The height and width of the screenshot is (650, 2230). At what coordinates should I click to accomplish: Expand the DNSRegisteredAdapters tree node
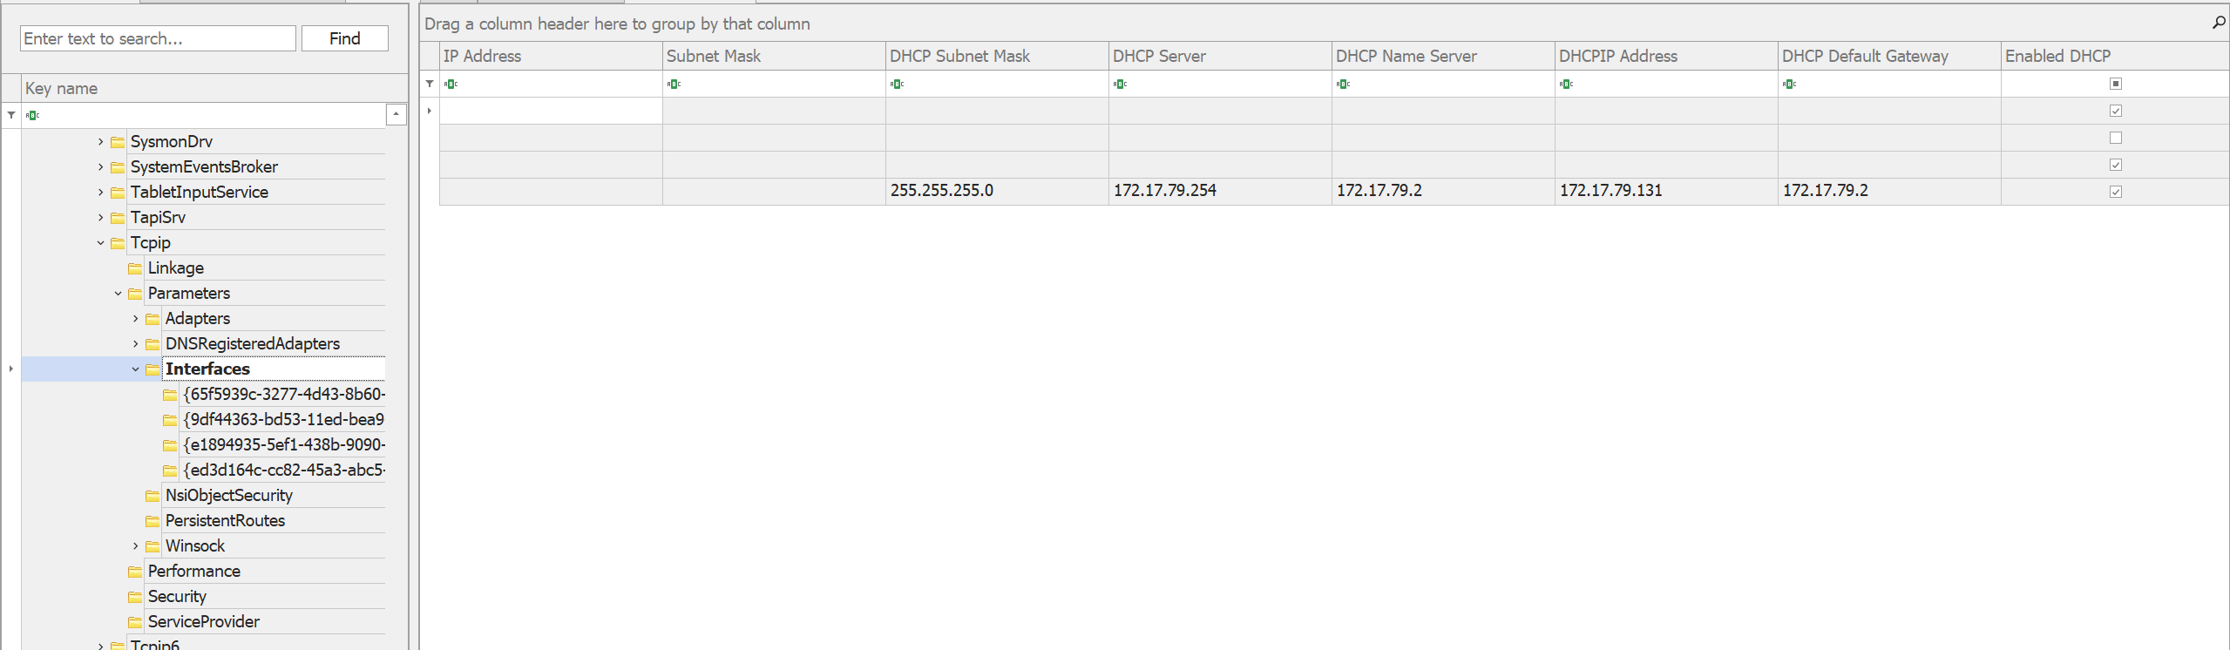(x=135, y=344)
